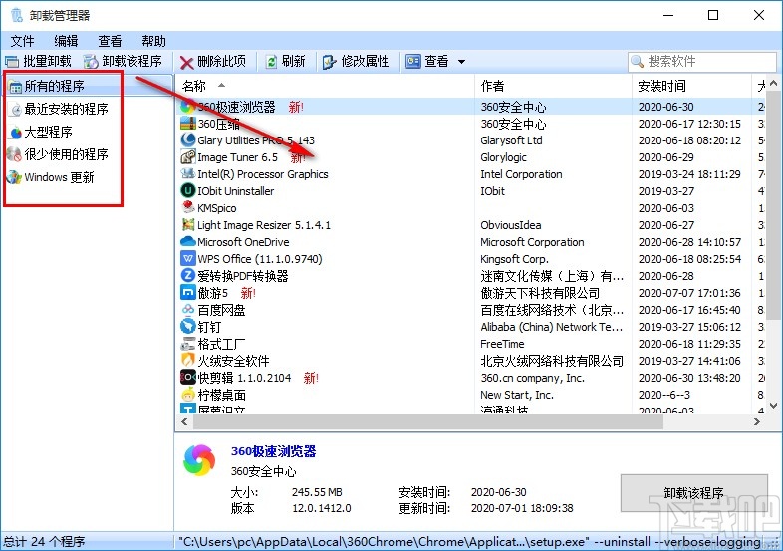Click the Intel(R) Processor Graphics icon
This screenshot has width=783, height=551.
coord(188,174)
